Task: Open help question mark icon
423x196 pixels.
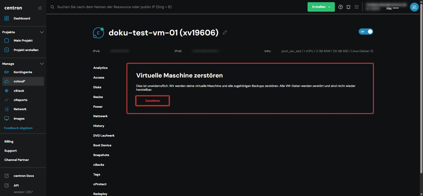Action: coord(340,7)
